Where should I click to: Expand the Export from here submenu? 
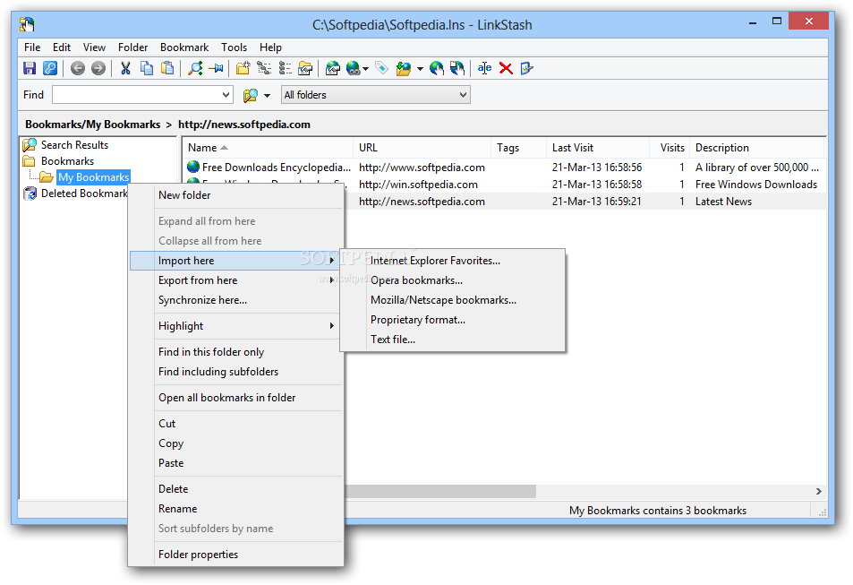click(x=236, y=280)
